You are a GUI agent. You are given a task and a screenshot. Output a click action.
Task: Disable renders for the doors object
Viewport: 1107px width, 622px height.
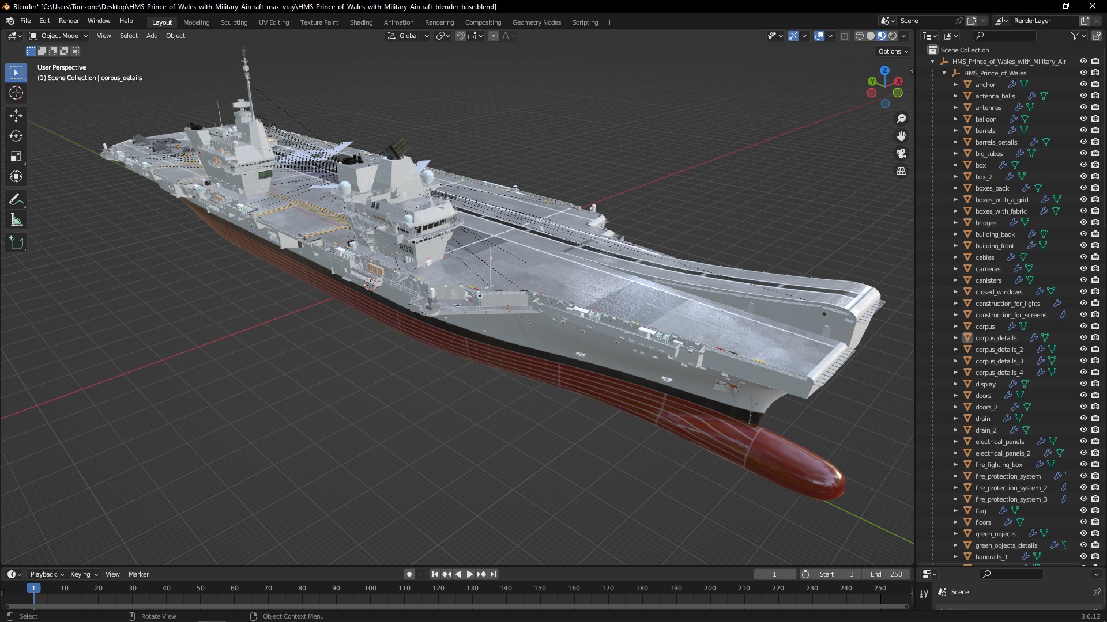pos(1095,396)
